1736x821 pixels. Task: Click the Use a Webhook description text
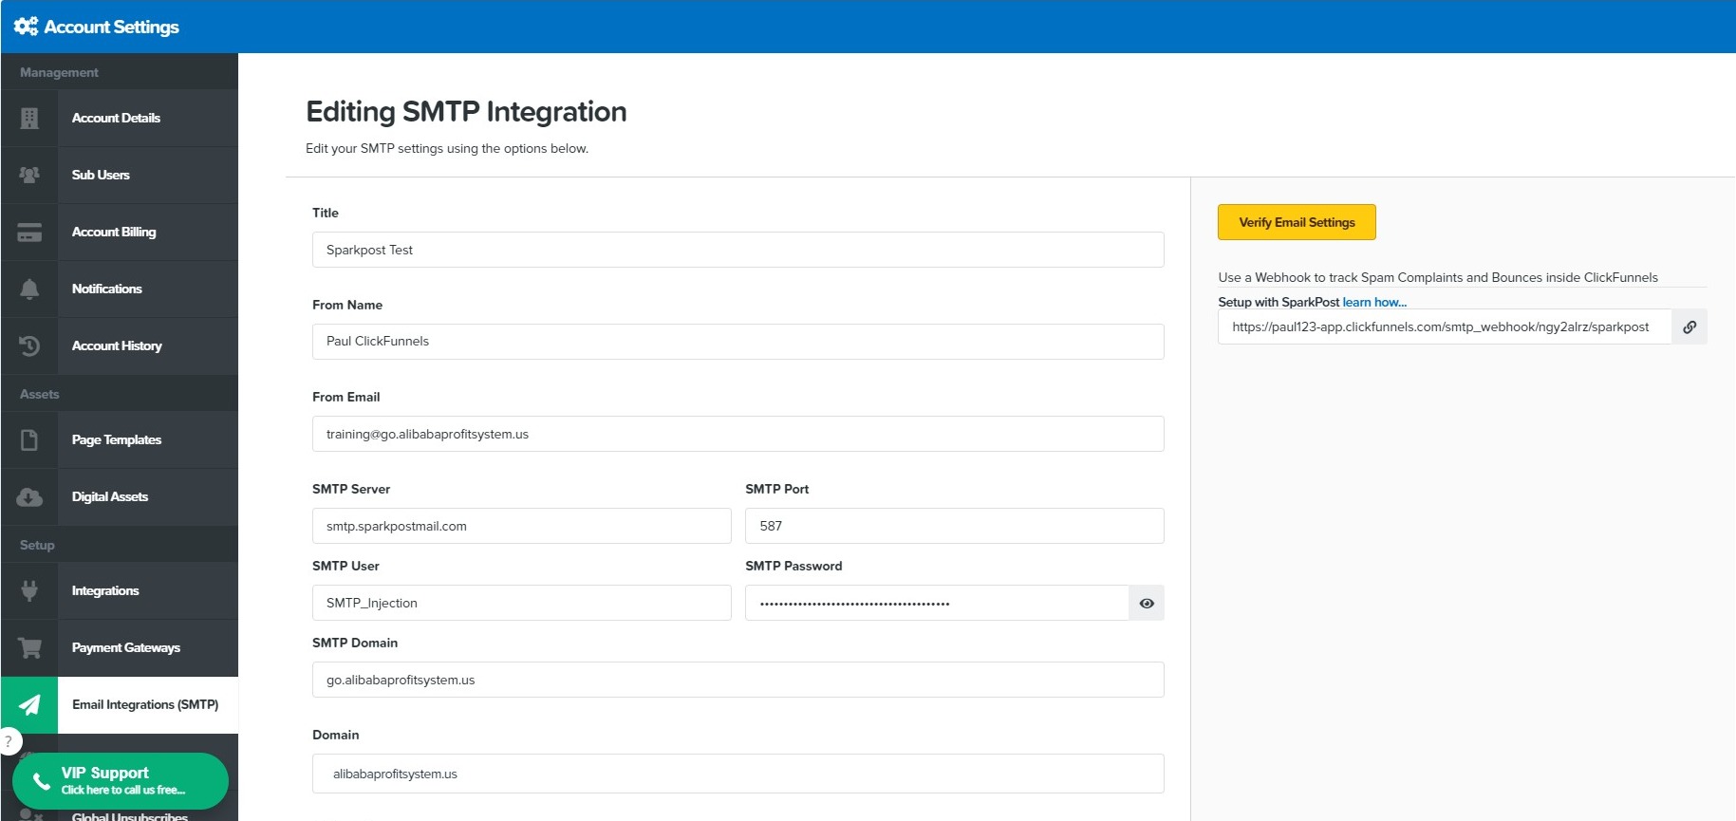coord(1438,277)
